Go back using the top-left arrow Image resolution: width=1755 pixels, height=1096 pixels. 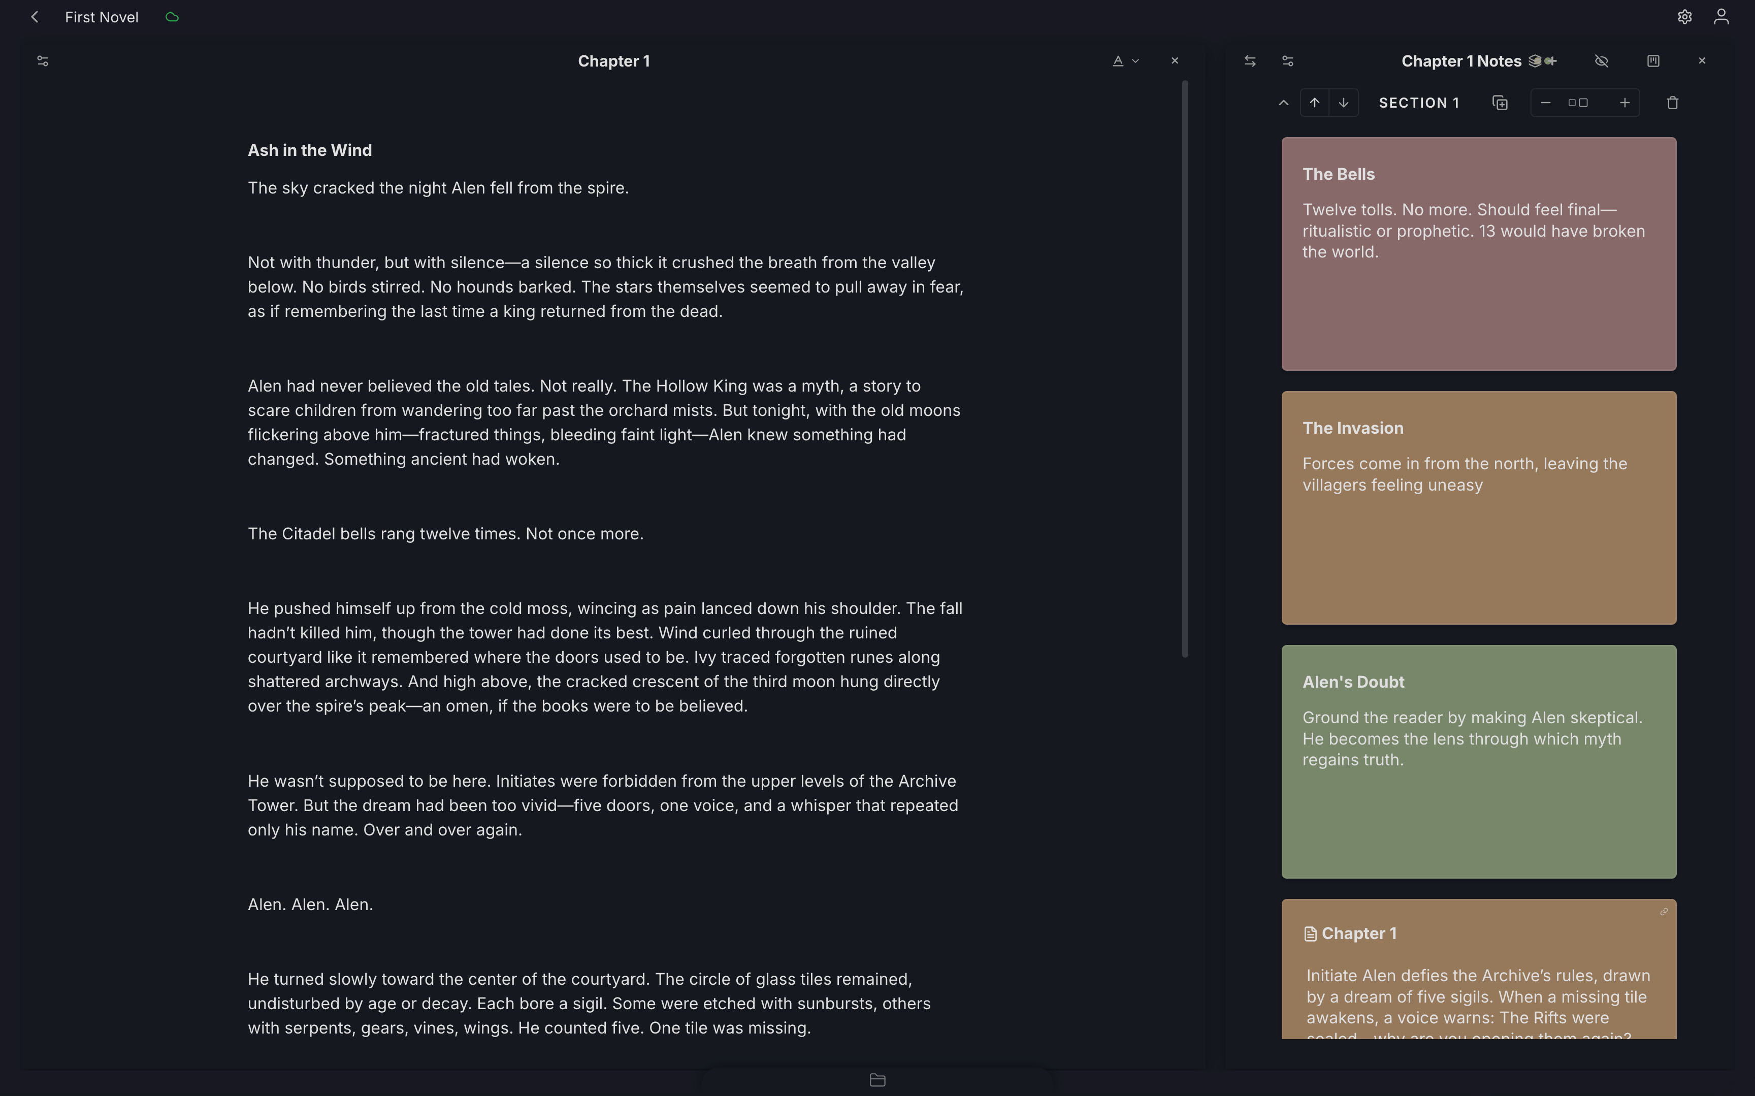click(34, 17)
